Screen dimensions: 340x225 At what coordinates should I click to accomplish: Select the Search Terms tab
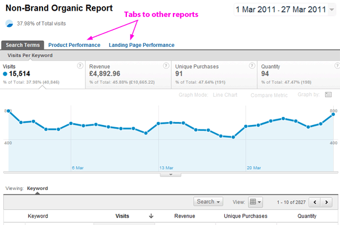click(x=23, y=45)
